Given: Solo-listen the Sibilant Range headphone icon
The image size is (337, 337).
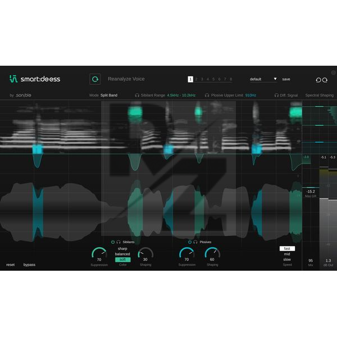Looking at the screenshot, I should point(137,95).
